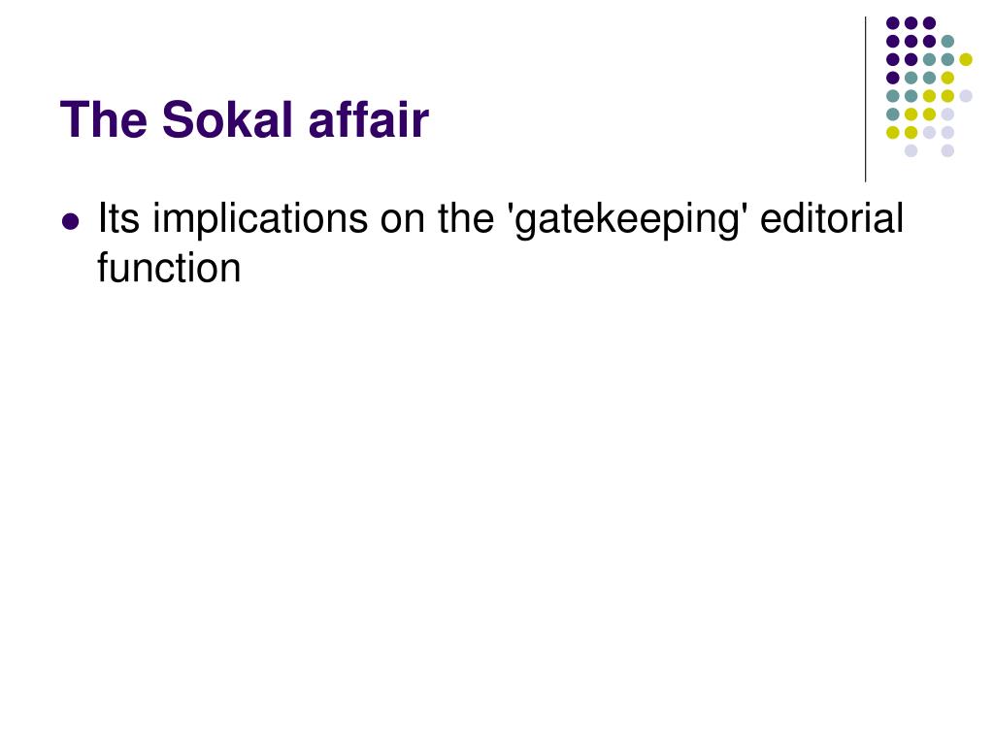The height and width of the screenshot is (745, 994).
Task: Click the word 'affair' in the title
Action: tap(369, 119)
